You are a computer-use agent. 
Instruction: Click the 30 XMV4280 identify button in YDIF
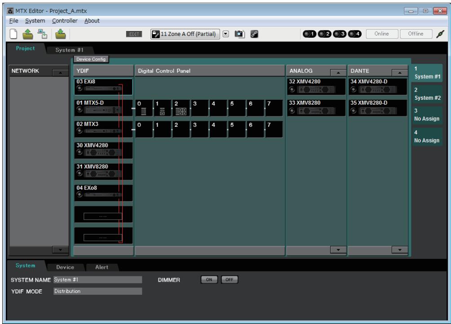tap(80, 152)
